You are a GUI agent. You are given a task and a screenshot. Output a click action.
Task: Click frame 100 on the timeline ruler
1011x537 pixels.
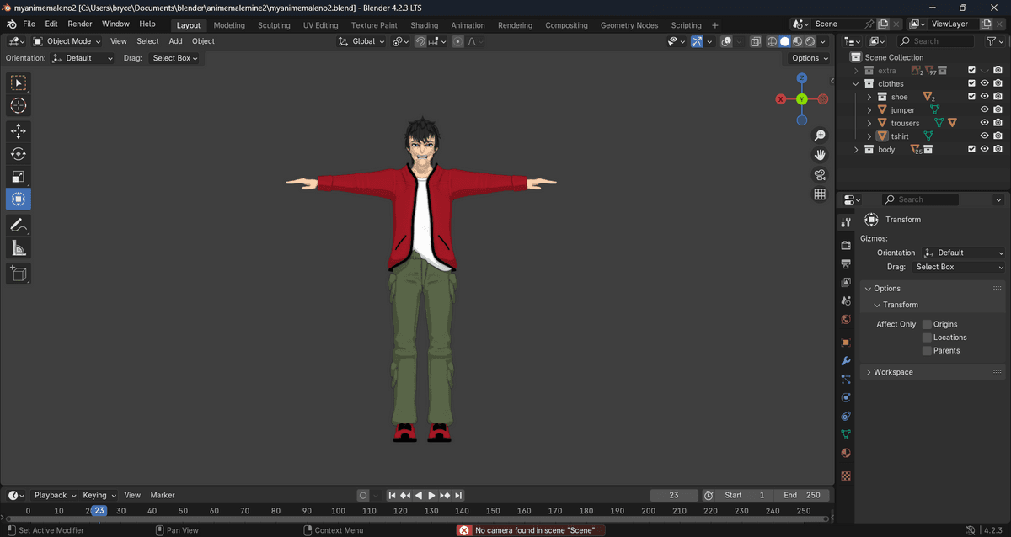tap(338, 511)
